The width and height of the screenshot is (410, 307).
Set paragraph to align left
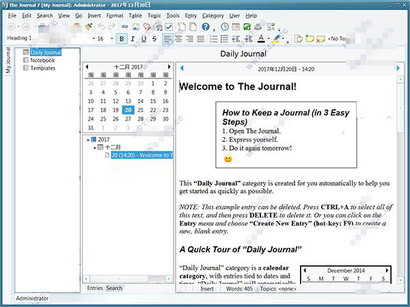tap(167, 39)
